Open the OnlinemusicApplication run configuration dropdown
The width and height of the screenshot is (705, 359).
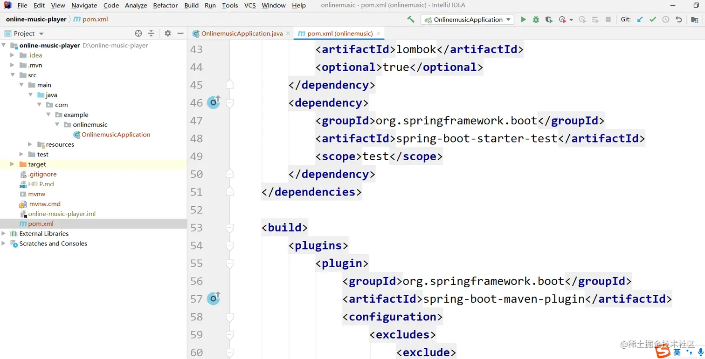[x=467, y=20]
